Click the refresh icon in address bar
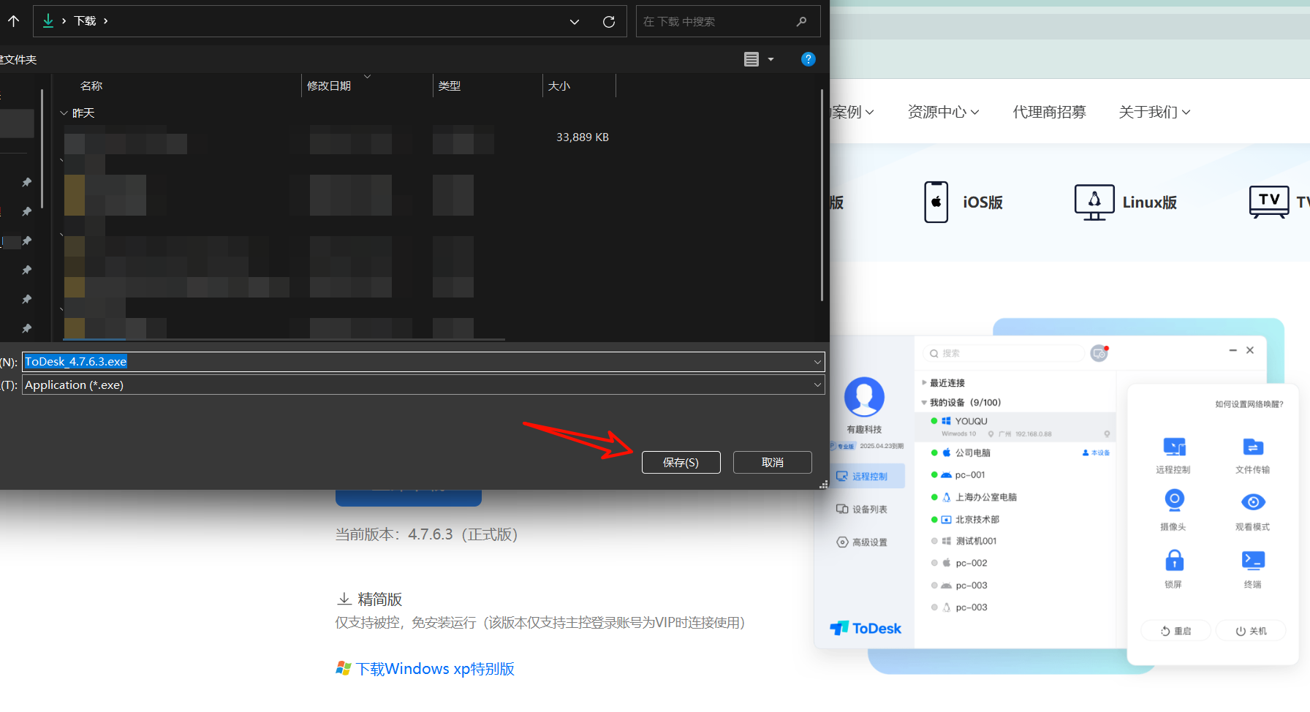Screen dimensions: 1310x712 pyautogui.click(x=608, y=22)
